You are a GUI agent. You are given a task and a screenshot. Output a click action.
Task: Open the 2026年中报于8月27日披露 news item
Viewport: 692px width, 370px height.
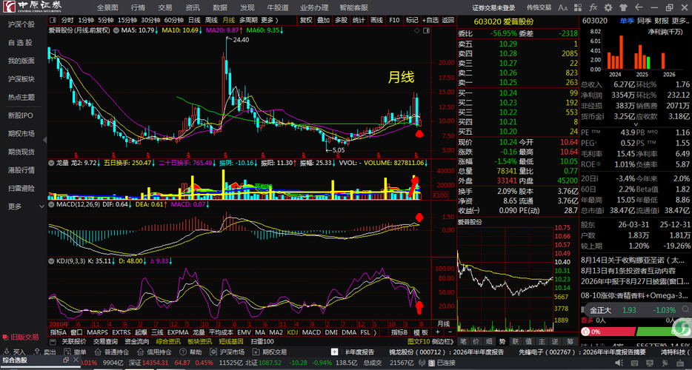[x=635, y=281]
